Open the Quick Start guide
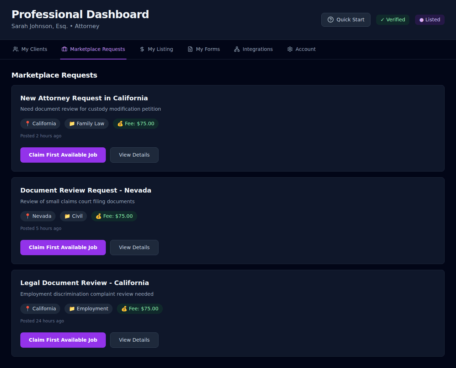Image resolution: width=456 pixels, height=368 pixels. coord(346,20)
